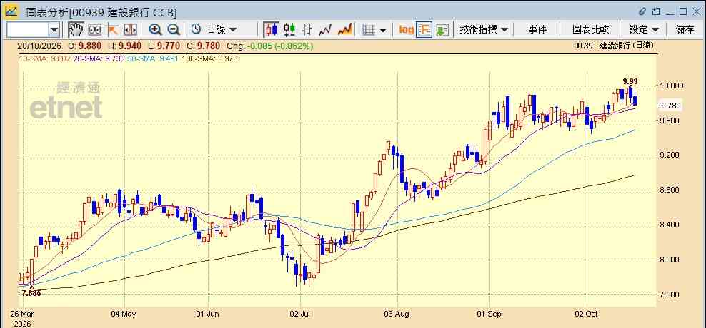Click the paperclip attach icon in title bar
The image size is (706, 328).
[x=642, y=11]
